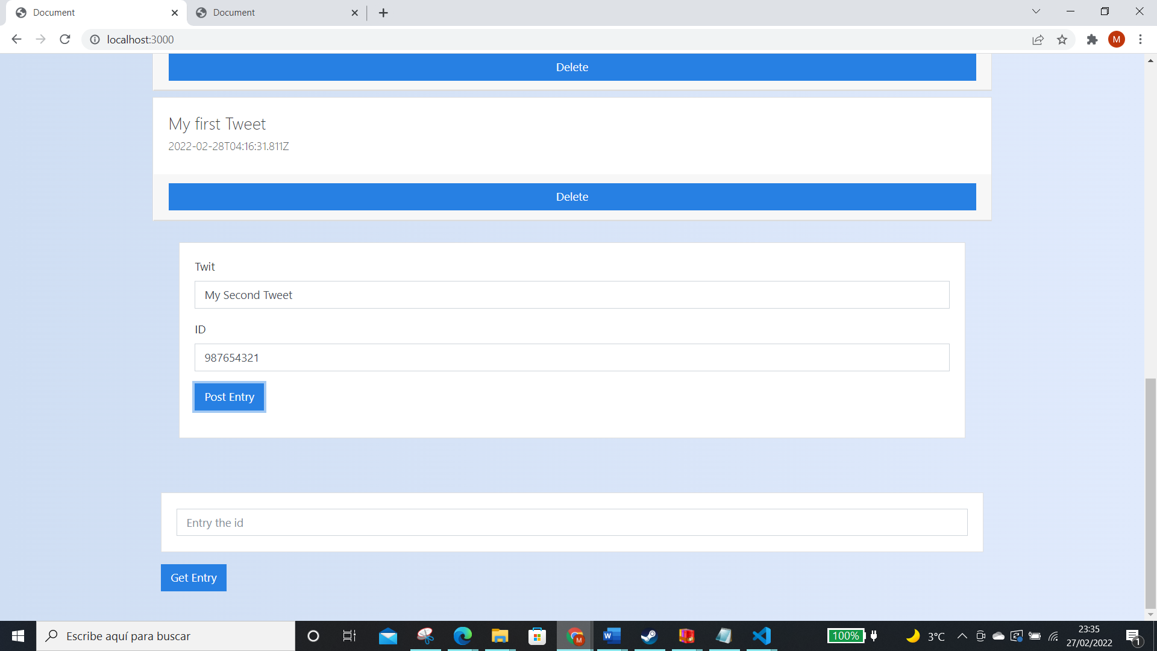Viewport: 1157px width, 651px height.
Task: Open a new browser tab
Action: pyautogui.click(x=383, y=12)
